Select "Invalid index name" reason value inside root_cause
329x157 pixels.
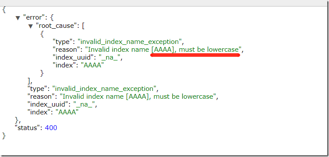pyautogui.click(x=164, y=50)
